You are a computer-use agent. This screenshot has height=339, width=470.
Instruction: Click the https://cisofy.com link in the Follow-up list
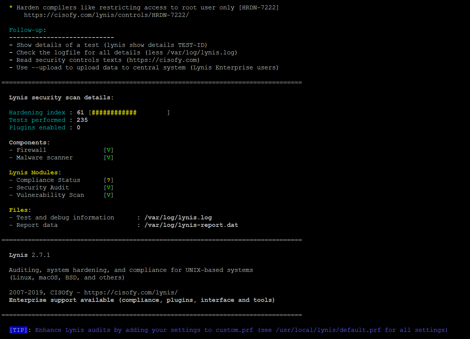pyautogui.click(x=163, y=60)
